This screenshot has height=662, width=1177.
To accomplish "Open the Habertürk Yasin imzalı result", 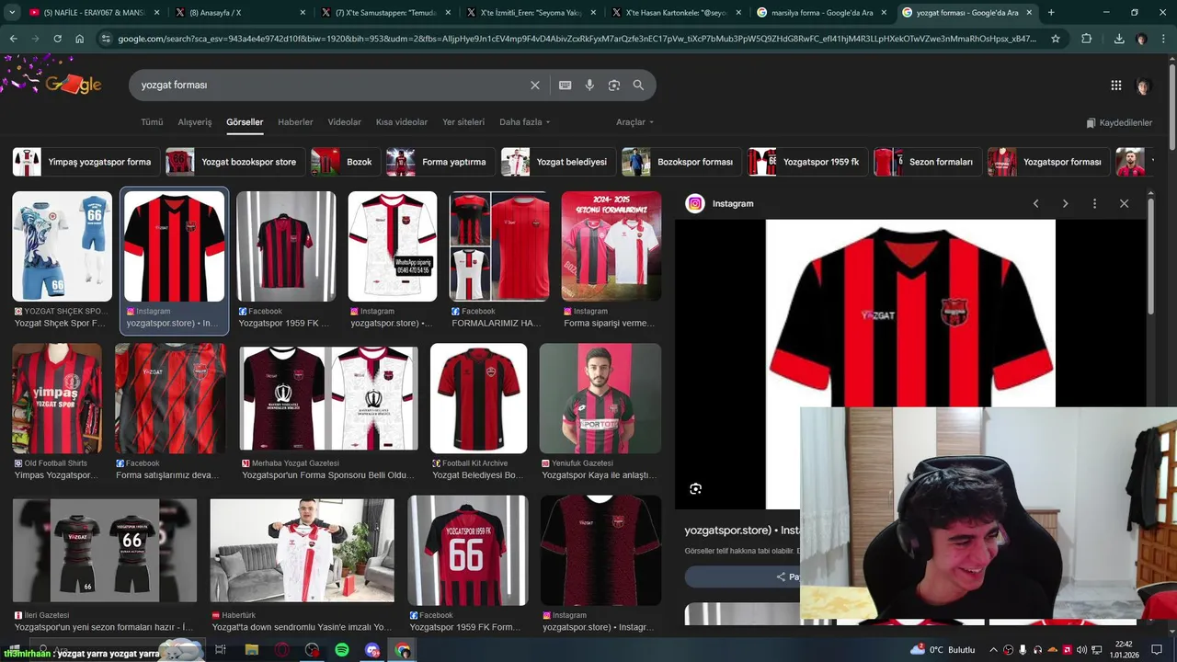I will click(303, 551).
